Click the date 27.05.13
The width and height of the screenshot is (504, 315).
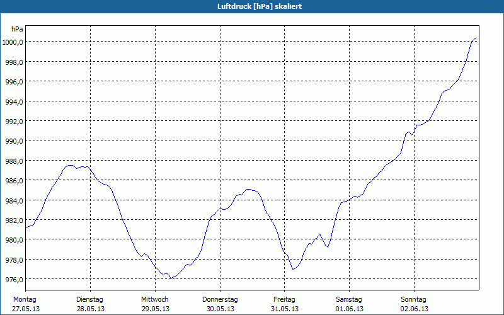[x=26, y=309]
